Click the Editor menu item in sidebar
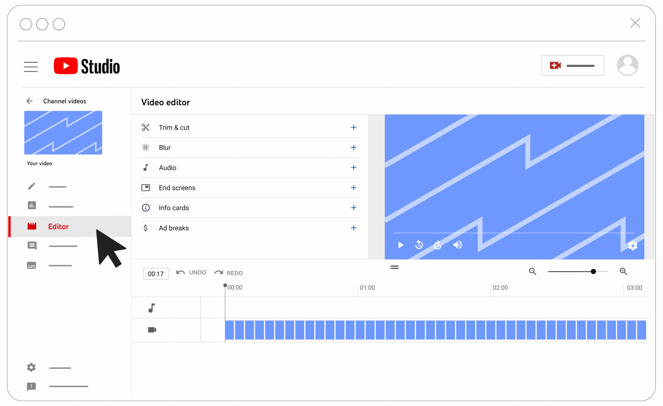This screenshot has height=406, width=663. 58,226
